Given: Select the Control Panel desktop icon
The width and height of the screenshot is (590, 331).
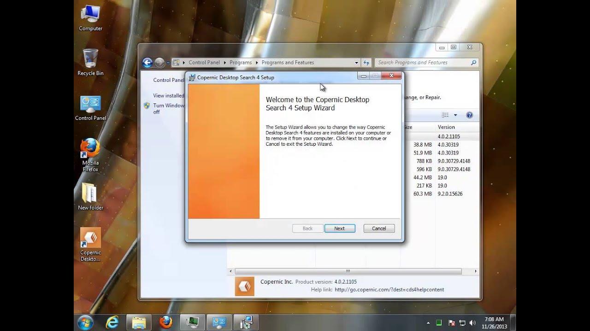Looking at the screenshot, I should 90,108.
